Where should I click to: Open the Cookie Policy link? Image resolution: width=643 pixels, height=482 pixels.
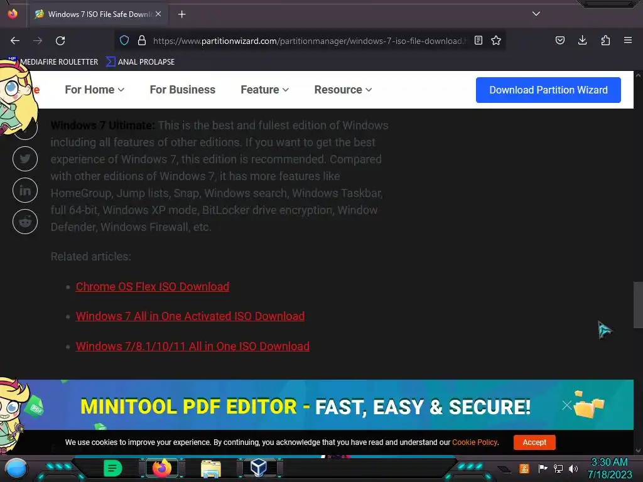pyautogui.click(x=475, y=442)
